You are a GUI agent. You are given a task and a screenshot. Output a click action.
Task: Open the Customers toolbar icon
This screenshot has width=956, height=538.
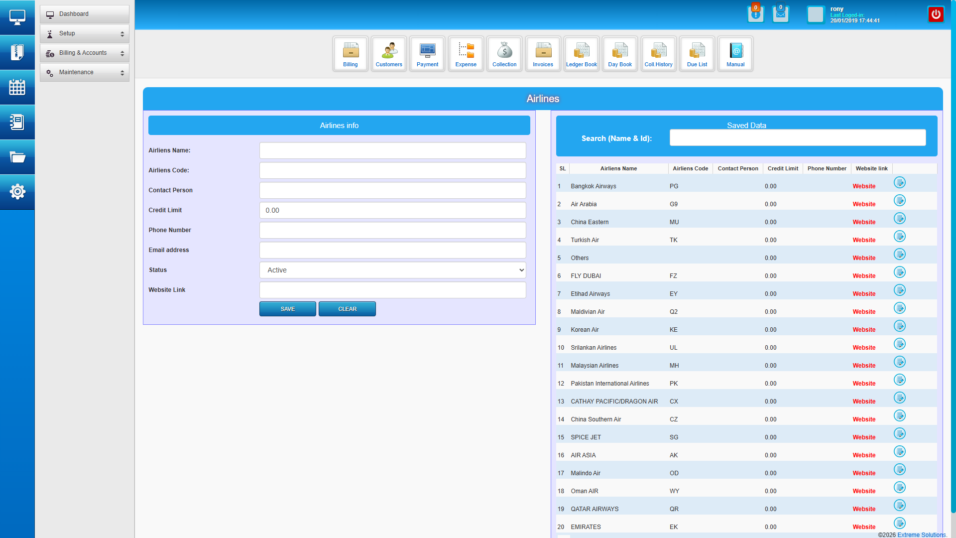[x=388, y=53]
